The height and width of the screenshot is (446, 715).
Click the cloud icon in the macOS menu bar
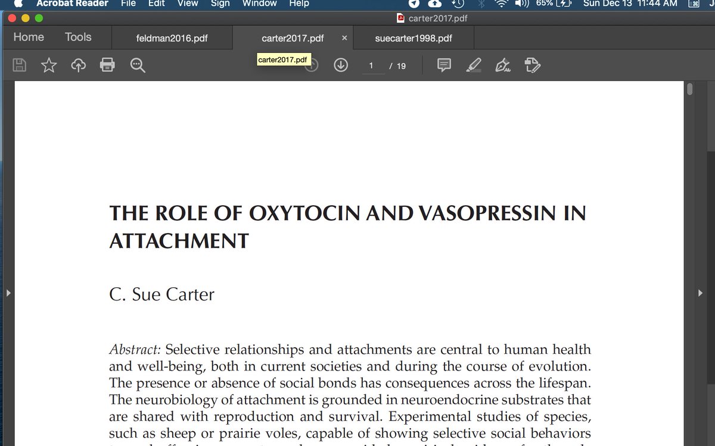click(x=436, y=4)
